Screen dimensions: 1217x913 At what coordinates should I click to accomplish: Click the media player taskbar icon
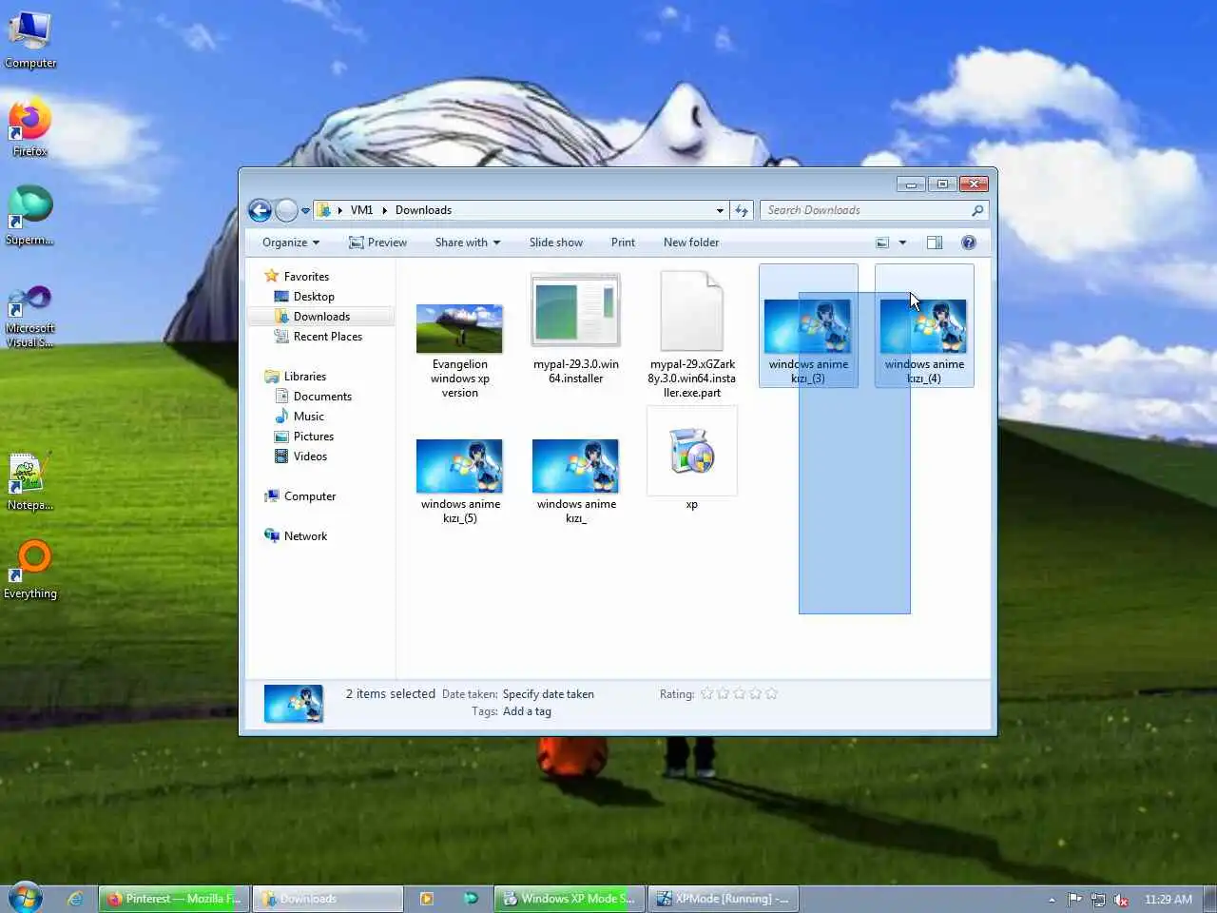[427, 899]
